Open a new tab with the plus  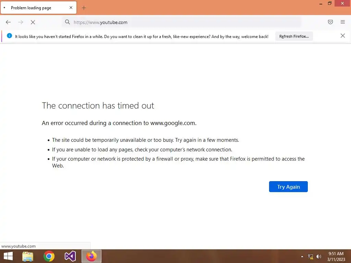click(84, 8)
